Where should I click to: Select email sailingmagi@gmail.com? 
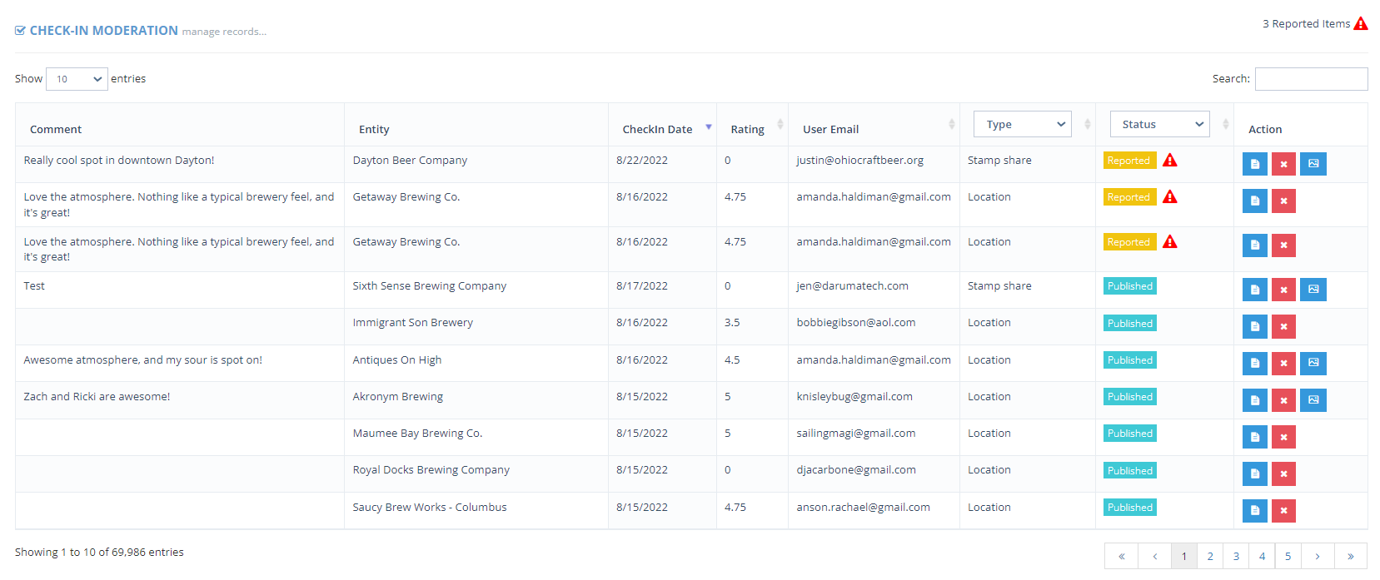coord(855,433)
